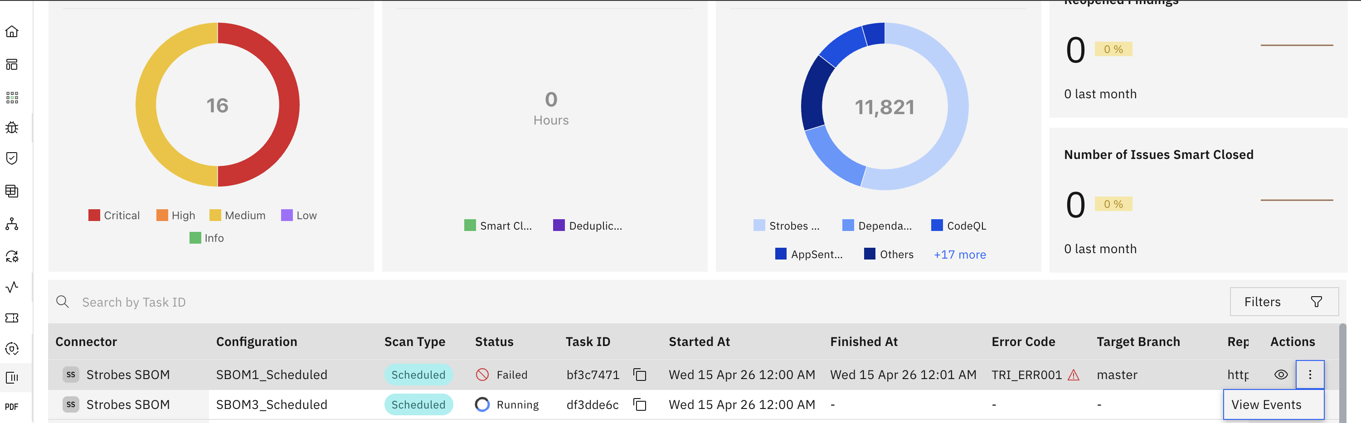Expand the +17 more connectors list
The width and height of the screenshot is (1361, 423).
(x=959, y=255)
